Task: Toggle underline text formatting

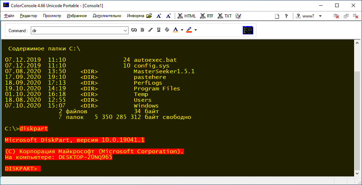Action: tap(159, 30)
